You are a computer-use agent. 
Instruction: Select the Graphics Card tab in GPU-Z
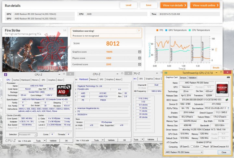[x=172, y=77]
